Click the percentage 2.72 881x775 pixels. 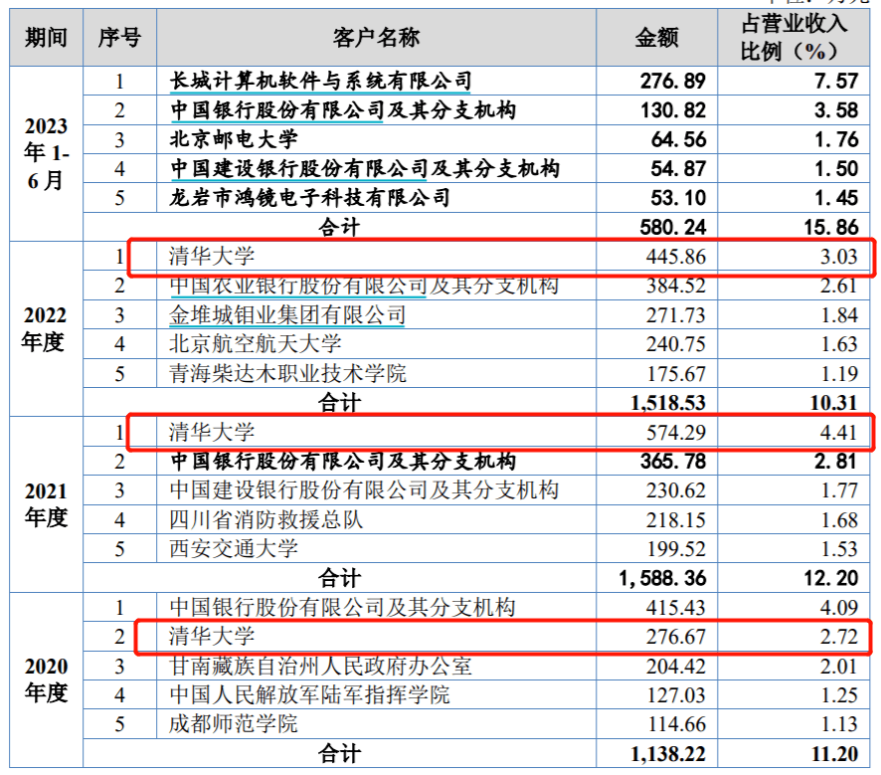837,637
